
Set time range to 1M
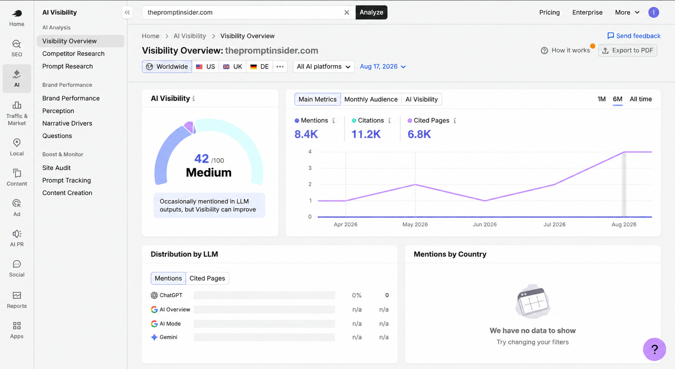(x=601, y=99)
